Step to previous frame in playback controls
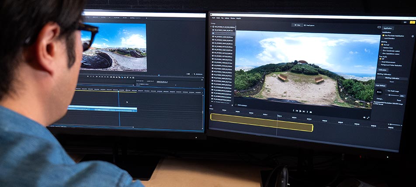 tap(297, 111)
